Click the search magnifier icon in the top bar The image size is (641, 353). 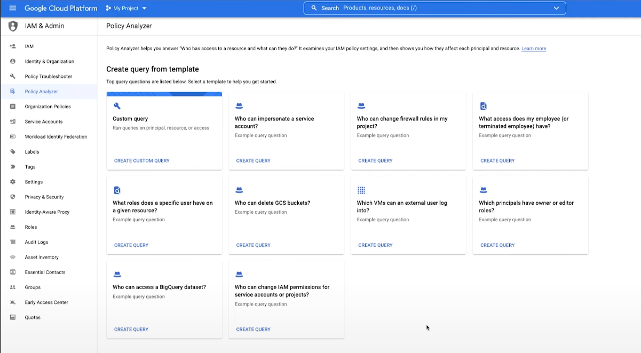[314, 8]
